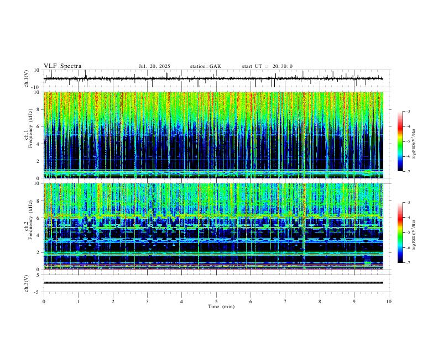
Task: Click the "5" tick on ch.3(V) axis
Action: point(38,275)
